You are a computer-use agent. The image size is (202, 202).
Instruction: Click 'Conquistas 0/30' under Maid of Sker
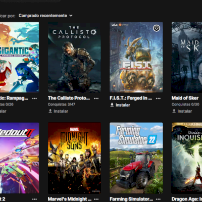pos(185,105)
